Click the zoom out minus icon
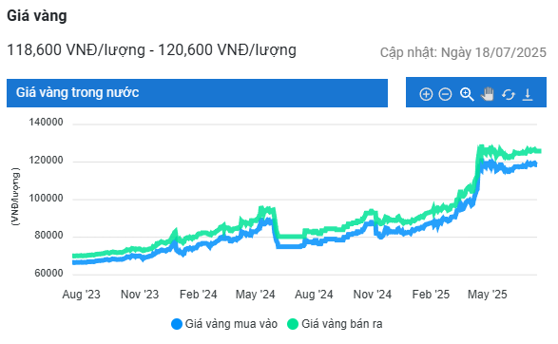This screenshot has width=558, height=344. [x=445, y=94]
